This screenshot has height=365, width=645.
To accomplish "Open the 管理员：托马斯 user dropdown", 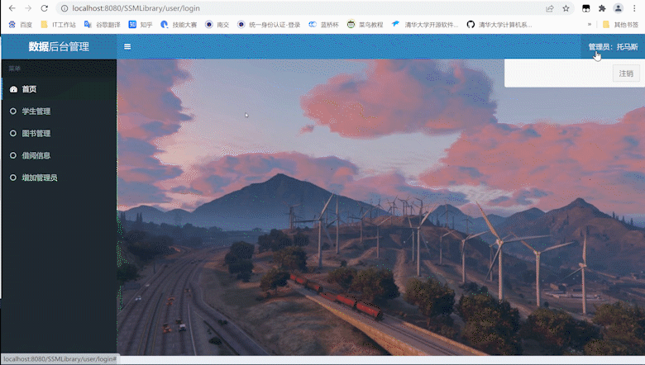I will pos(613,47).
